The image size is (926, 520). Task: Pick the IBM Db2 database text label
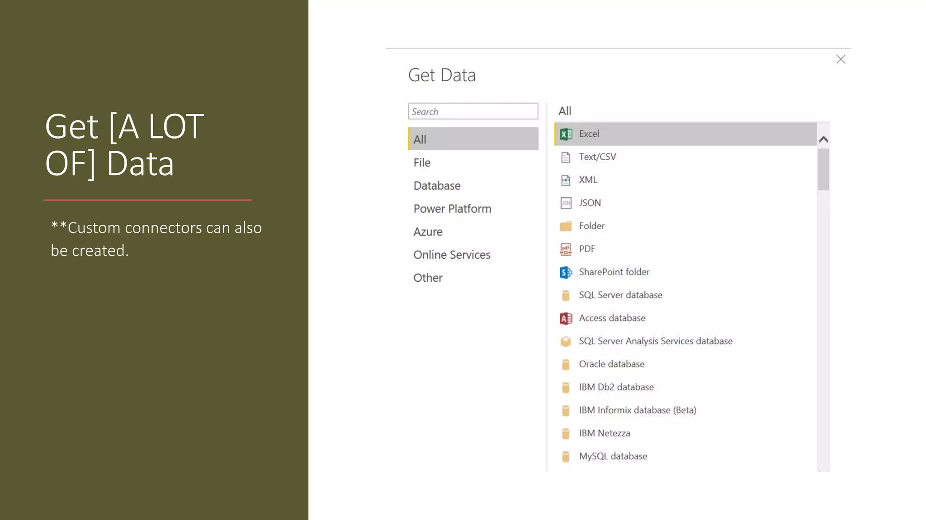[x=616, y=387]
